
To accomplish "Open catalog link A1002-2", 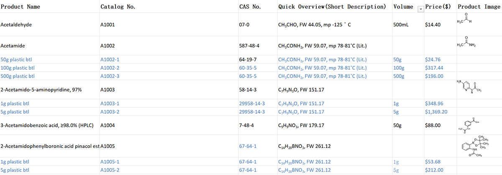I will 110,68.
